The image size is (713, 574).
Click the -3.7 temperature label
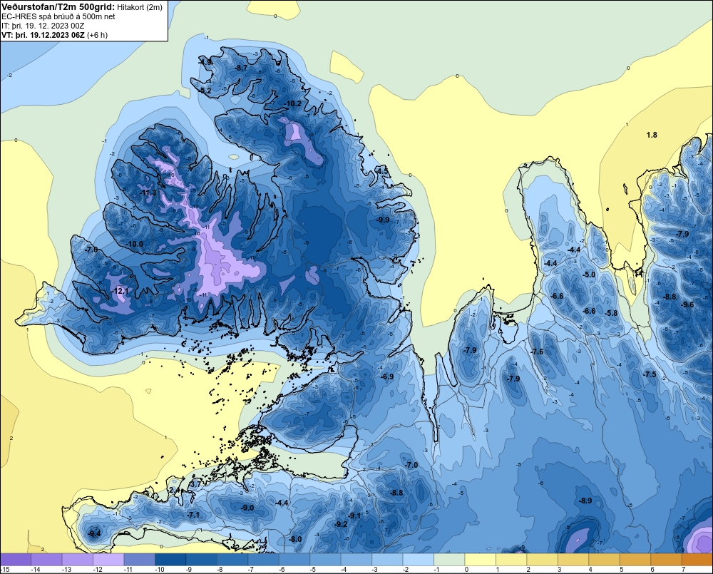(x=195, y=484)
